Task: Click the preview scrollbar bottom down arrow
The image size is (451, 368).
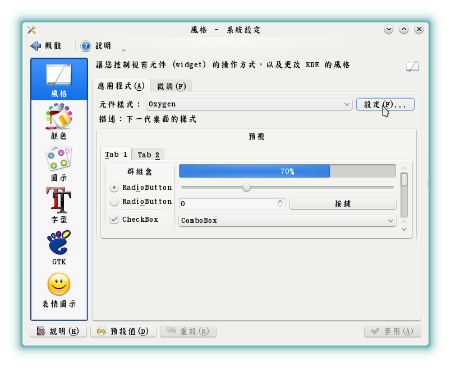Action: [x=404, y=229]
